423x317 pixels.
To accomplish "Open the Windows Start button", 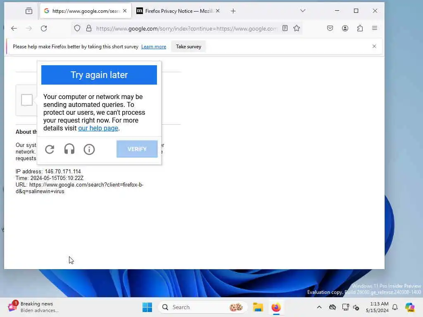I will pos(147,307).
